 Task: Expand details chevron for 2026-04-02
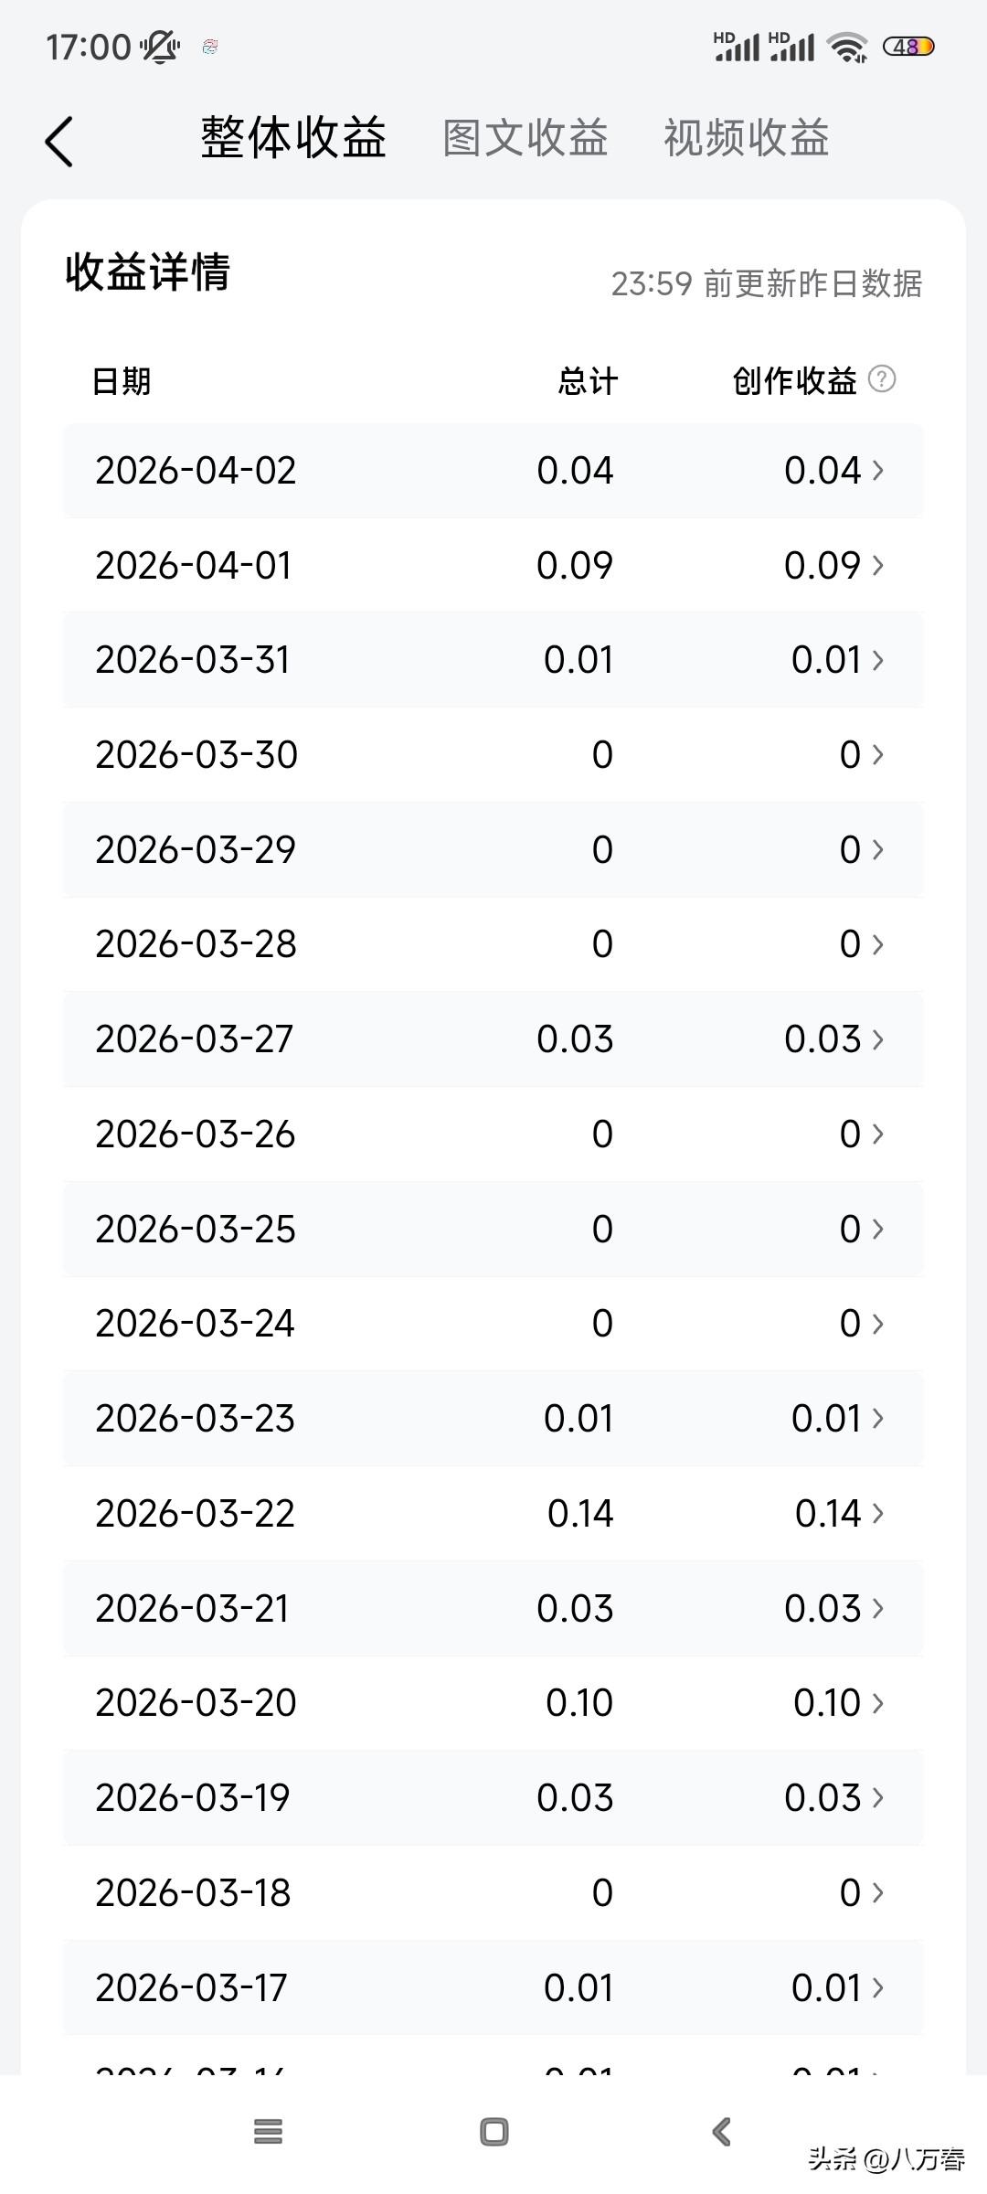coord(878,470)
